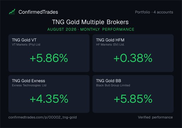182x128 pixels.
Task: Click the VT Markets (Pty) Ltd broker name
Action: click(x=26, y=45)
